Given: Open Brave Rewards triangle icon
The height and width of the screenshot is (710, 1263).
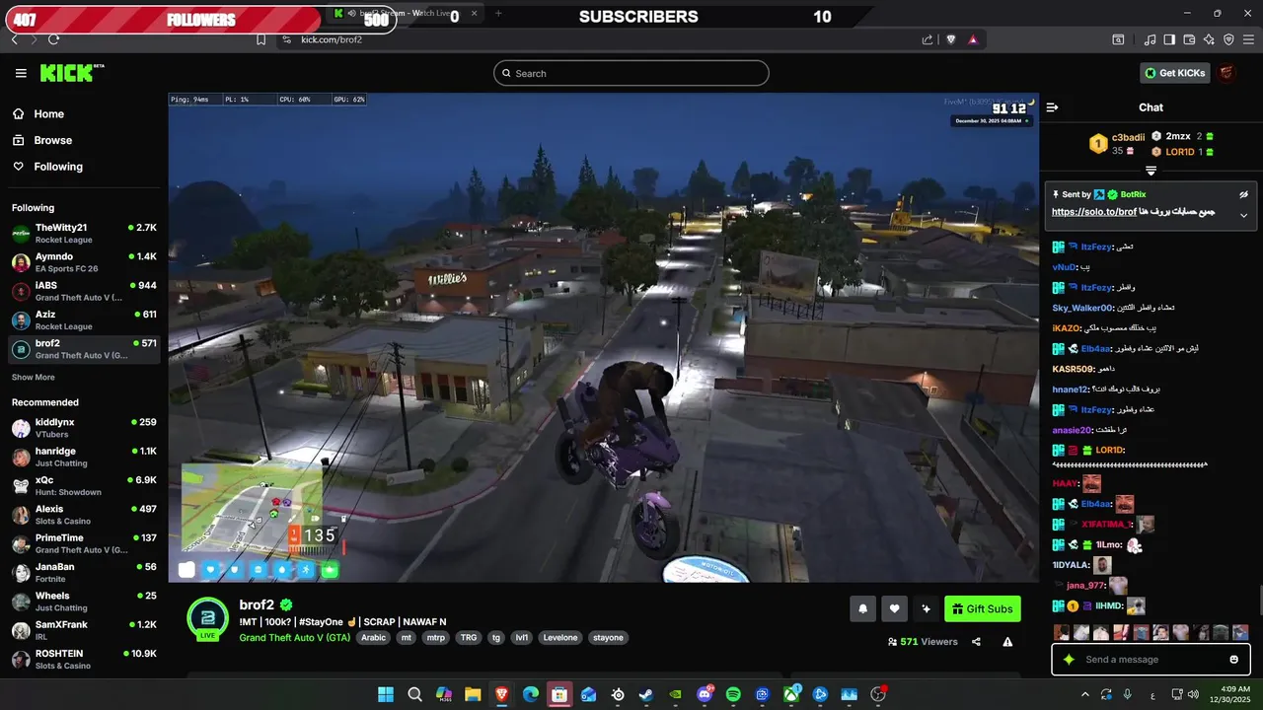Looking at the screenshot, I should click(973, 39).
